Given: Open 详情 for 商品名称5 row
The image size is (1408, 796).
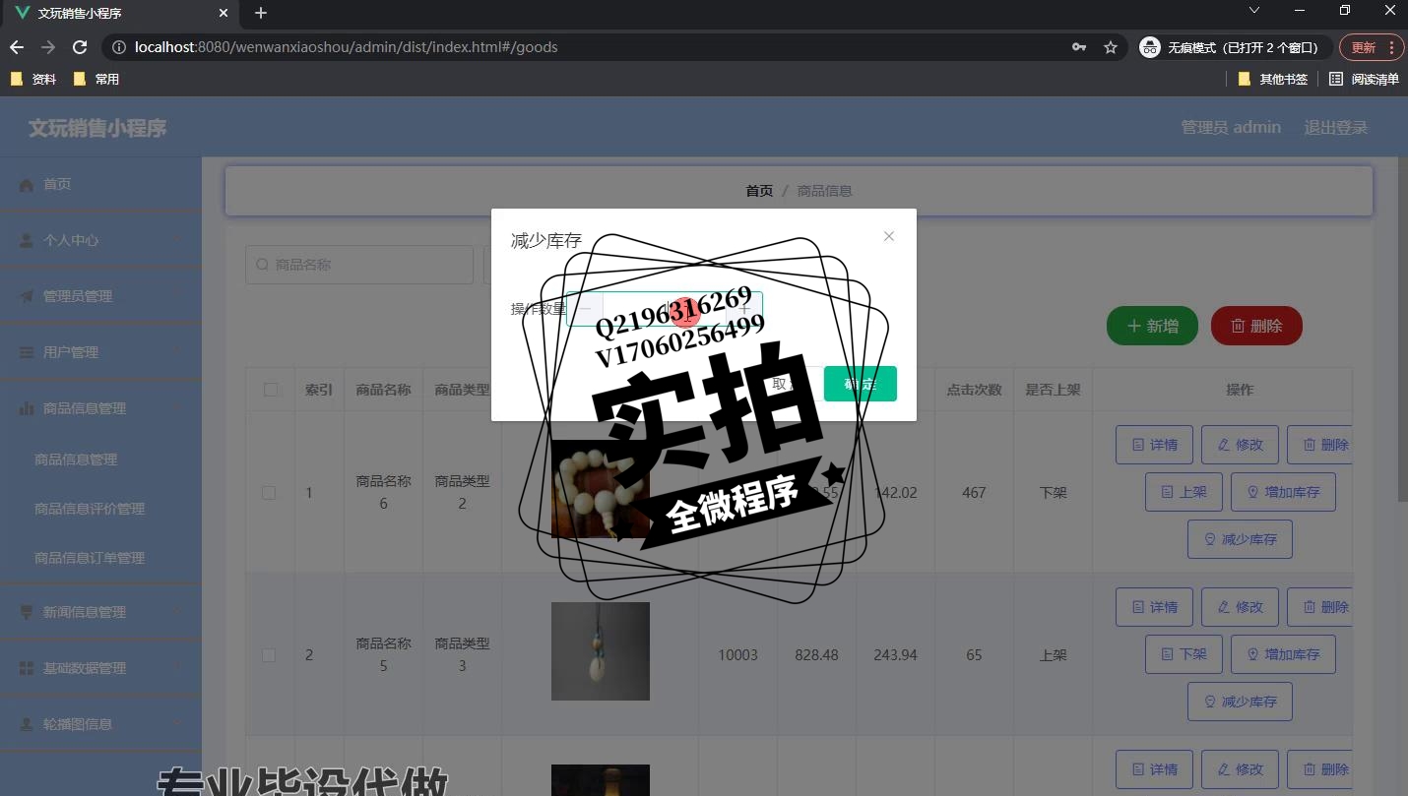Looking at the screenshot, I should tap(1154, 607).
